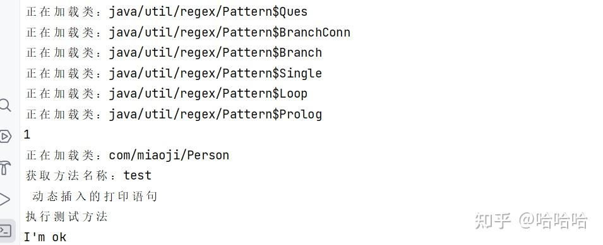Click the Pattern$BranchConn output line
Screen dimensions: 603x245
pos(188,32)
